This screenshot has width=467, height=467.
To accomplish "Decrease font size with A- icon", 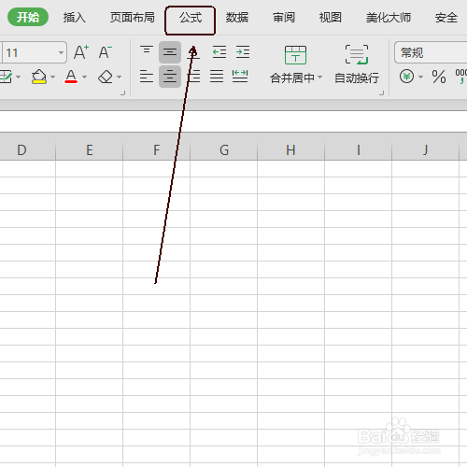I will pos(105,51).
